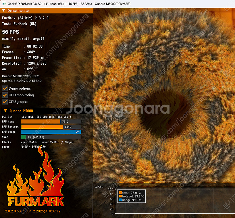The image size is (235, 218).
Task: Click the min:41, max:61, avg:57 line
Action: 23,39
